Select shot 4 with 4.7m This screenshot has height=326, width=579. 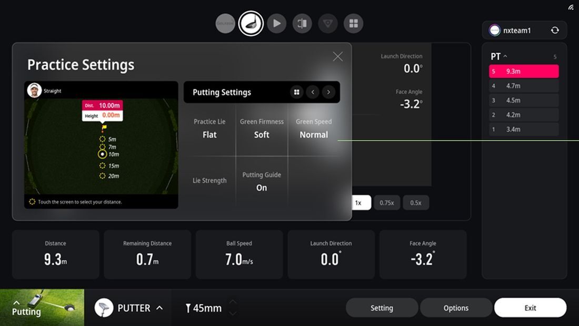pyautogui.click(x=524, y=86)
